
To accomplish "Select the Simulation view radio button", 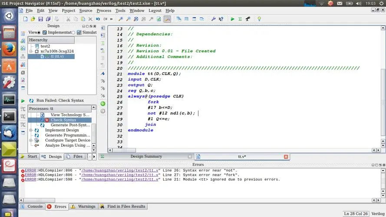I will pos(73,33).
